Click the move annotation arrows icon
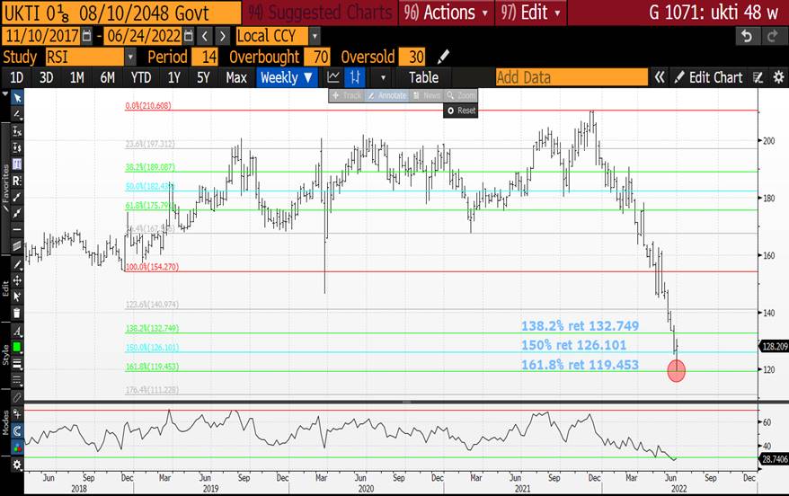The height and width of the screenshot is (496, 789). (17, 280)
